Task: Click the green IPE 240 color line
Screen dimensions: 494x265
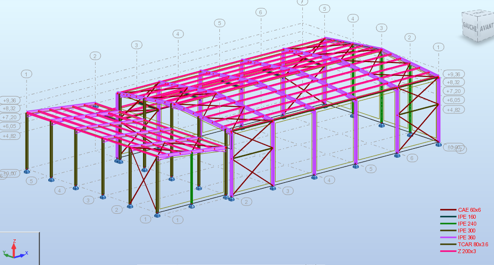Action: [x=448, y=224]
